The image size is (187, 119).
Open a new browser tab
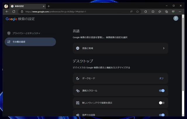(x=49, y=6)
